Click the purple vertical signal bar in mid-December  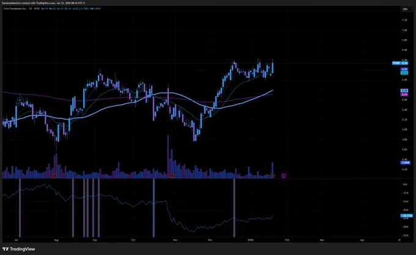click(234, 207)
